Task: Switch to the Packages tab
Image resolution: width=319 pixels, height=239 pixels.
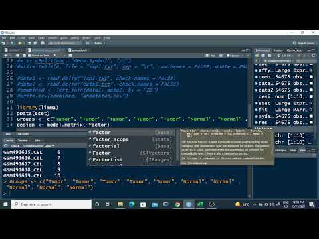Action: point(280,151)
